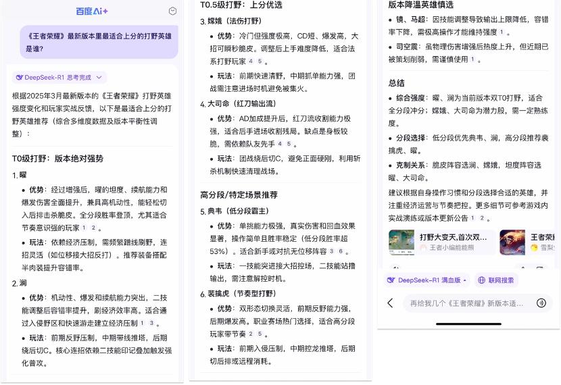Select the 总结 summary heading
Screen dimensions: 561x385
coord(397,83)
